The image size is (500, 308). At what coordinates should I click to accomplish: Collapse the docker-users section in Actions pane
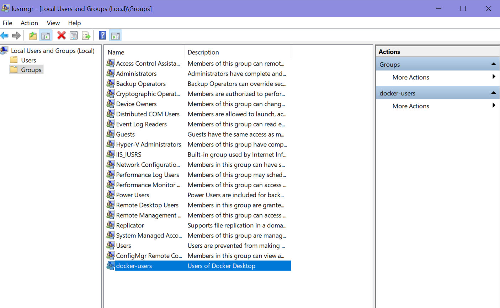[493, 93]
